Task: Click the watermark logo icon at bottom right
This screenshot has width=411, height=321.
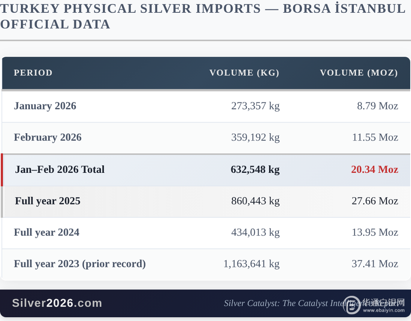Action: [x=353, y=304]
